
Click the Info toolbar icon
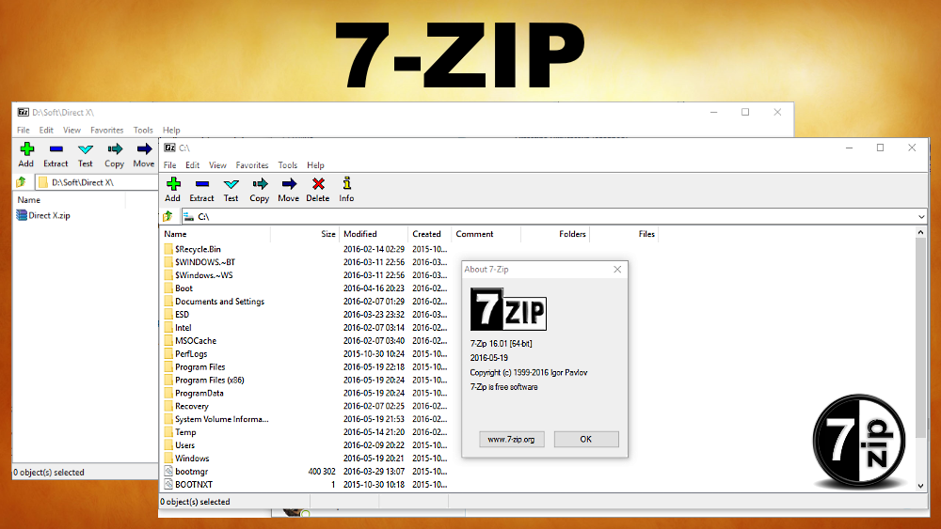(347, 189)
